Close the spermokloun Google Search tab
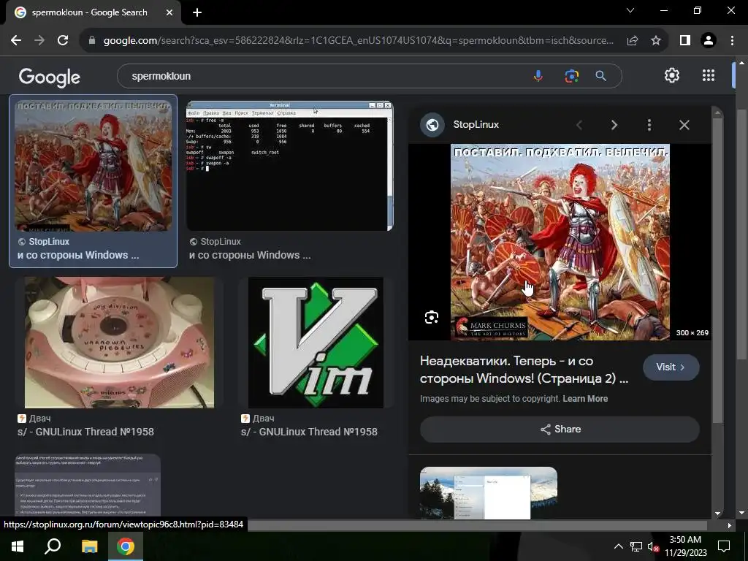The width and height of the screenshot is (748, 561). click(x=169, y=12)
